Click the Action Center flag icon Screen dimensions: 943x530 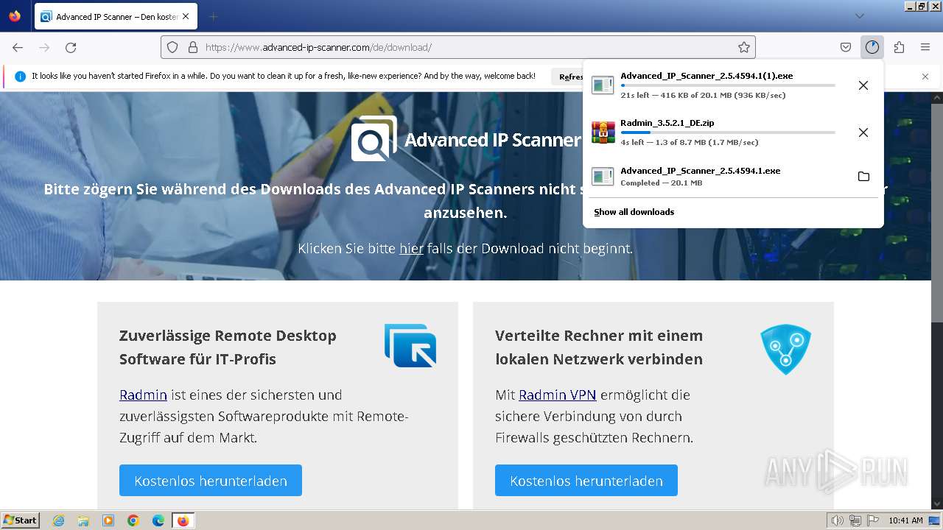coord(873,520)
